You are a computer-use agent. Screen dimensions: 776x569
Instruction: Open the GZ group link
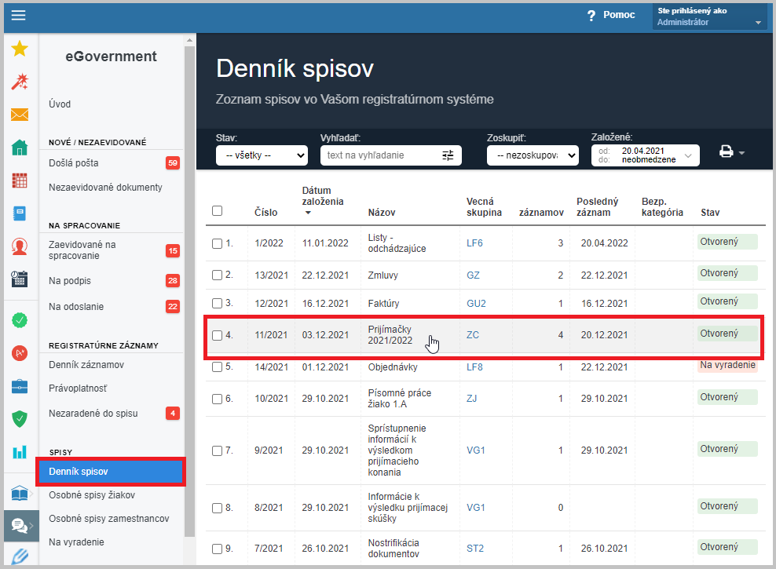[x=473, y=275]
